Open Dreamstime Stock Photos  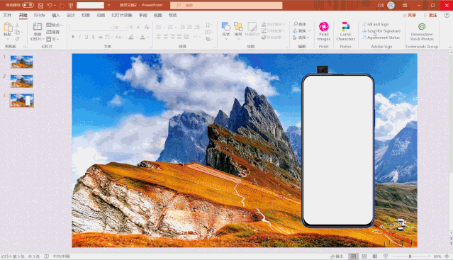point(422,31)
